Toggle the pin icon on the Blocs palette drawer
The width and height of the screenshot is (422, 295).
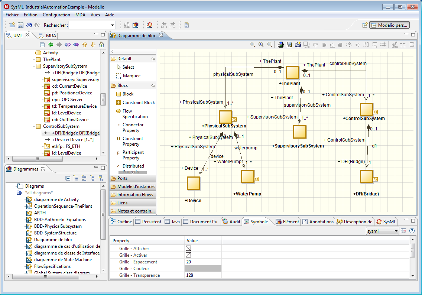point(153,85)
